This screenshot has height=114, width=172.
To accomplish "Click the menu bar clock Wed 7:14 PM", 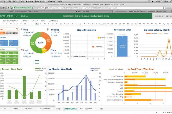I will [x=162, y=1].
